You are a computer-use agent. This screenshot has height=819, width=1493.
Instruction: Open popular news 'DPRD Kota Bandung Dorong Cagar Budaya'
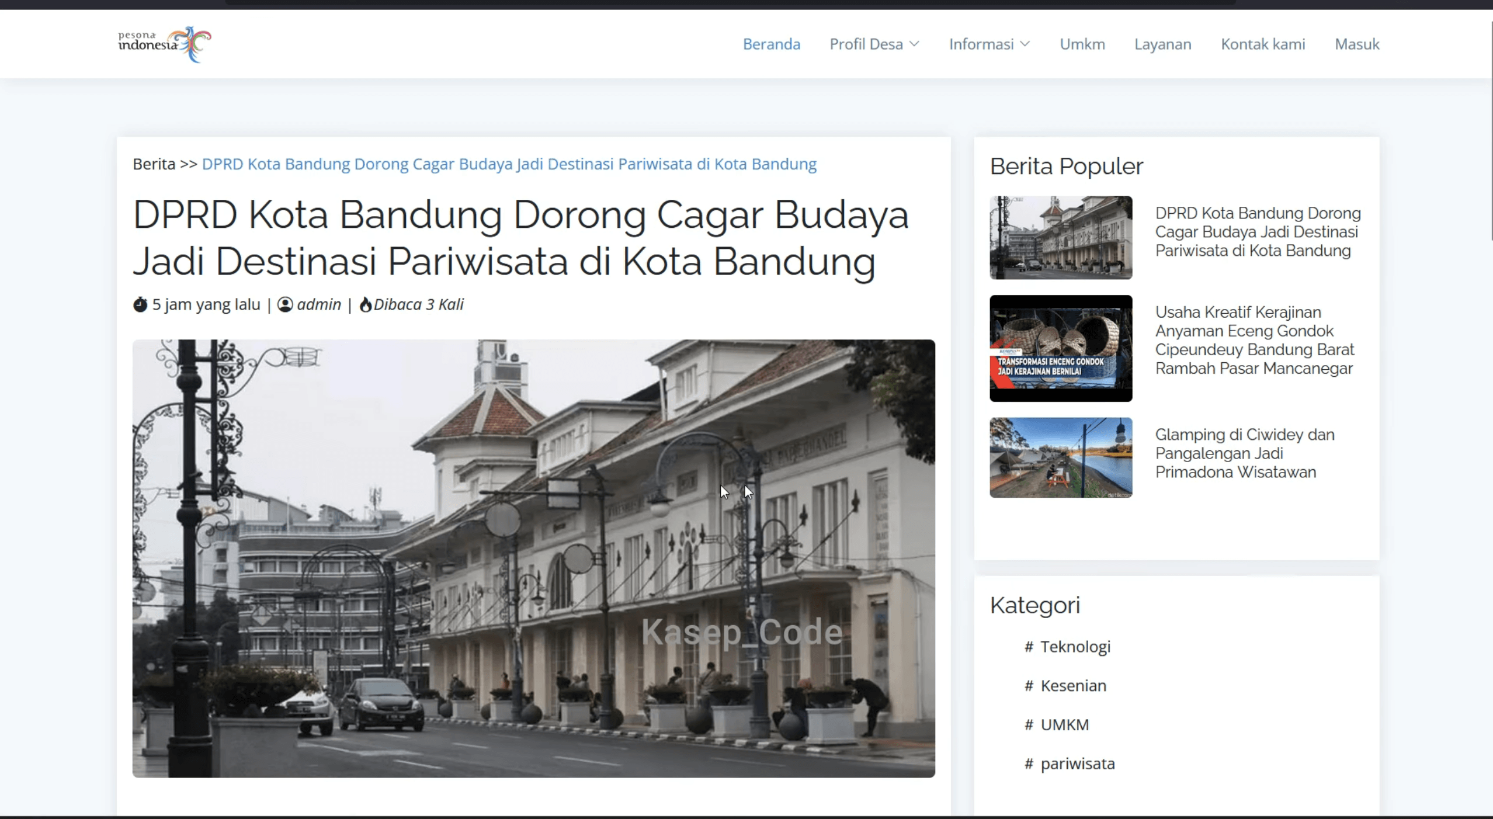tap(1258, 232)
